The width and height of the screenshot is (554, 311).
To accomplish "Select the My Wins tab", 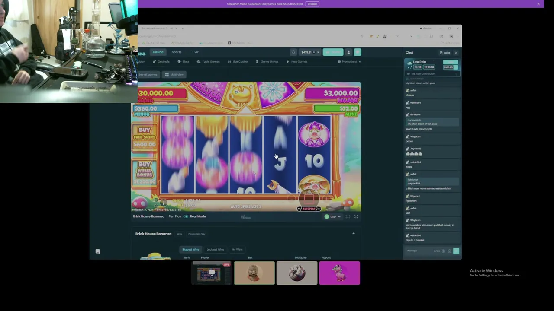I will (x=237, y=249).
